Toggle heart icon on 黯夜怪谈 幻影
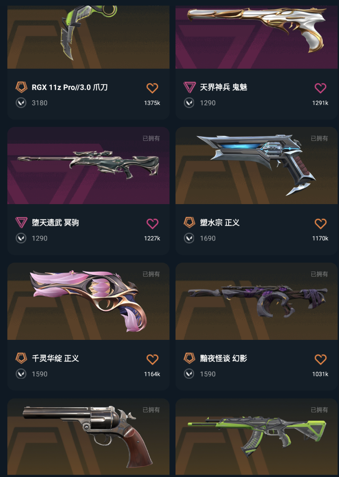The image size is (339, 477). pos(320,359)
